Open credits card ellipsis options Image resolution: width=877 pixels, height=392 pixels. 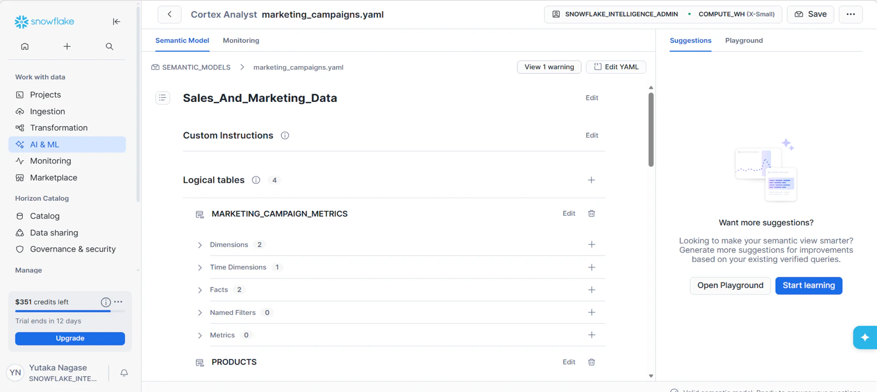(118, 302)
